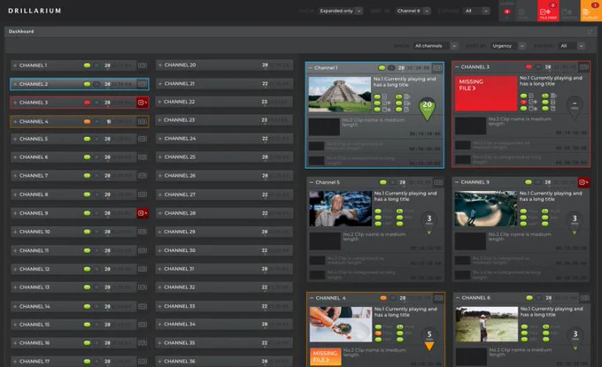Collapse the Channel 5 card
Viewport: 602px width, 367px height.
[x=312, y=182]
